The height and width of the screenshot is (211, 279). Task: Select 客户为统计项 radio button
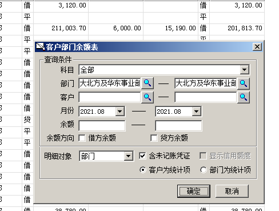[143, 170]
